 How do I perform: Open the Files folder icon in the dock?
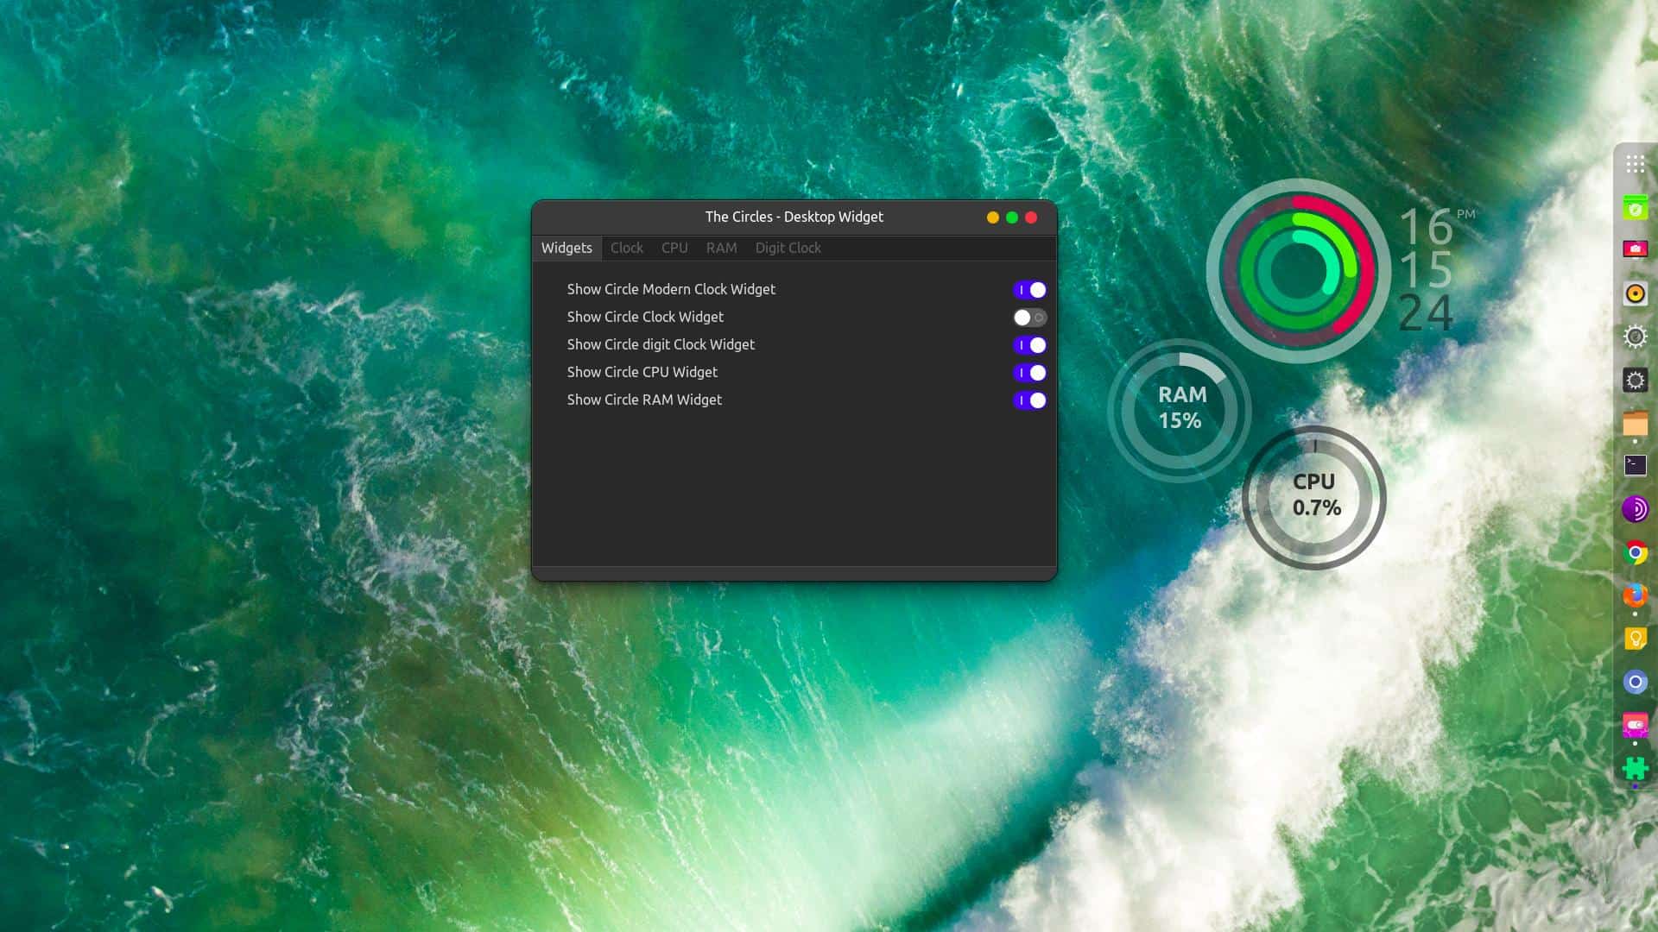[1635, 423]
